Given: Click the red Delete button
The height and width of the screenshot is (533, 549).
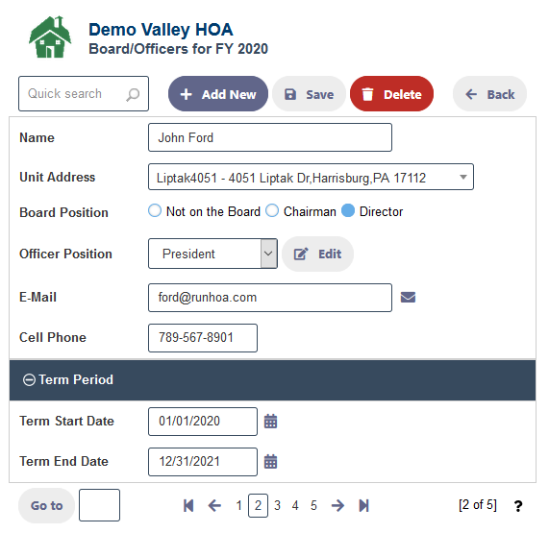Looking at the screenshot, I should pos(391,94).
